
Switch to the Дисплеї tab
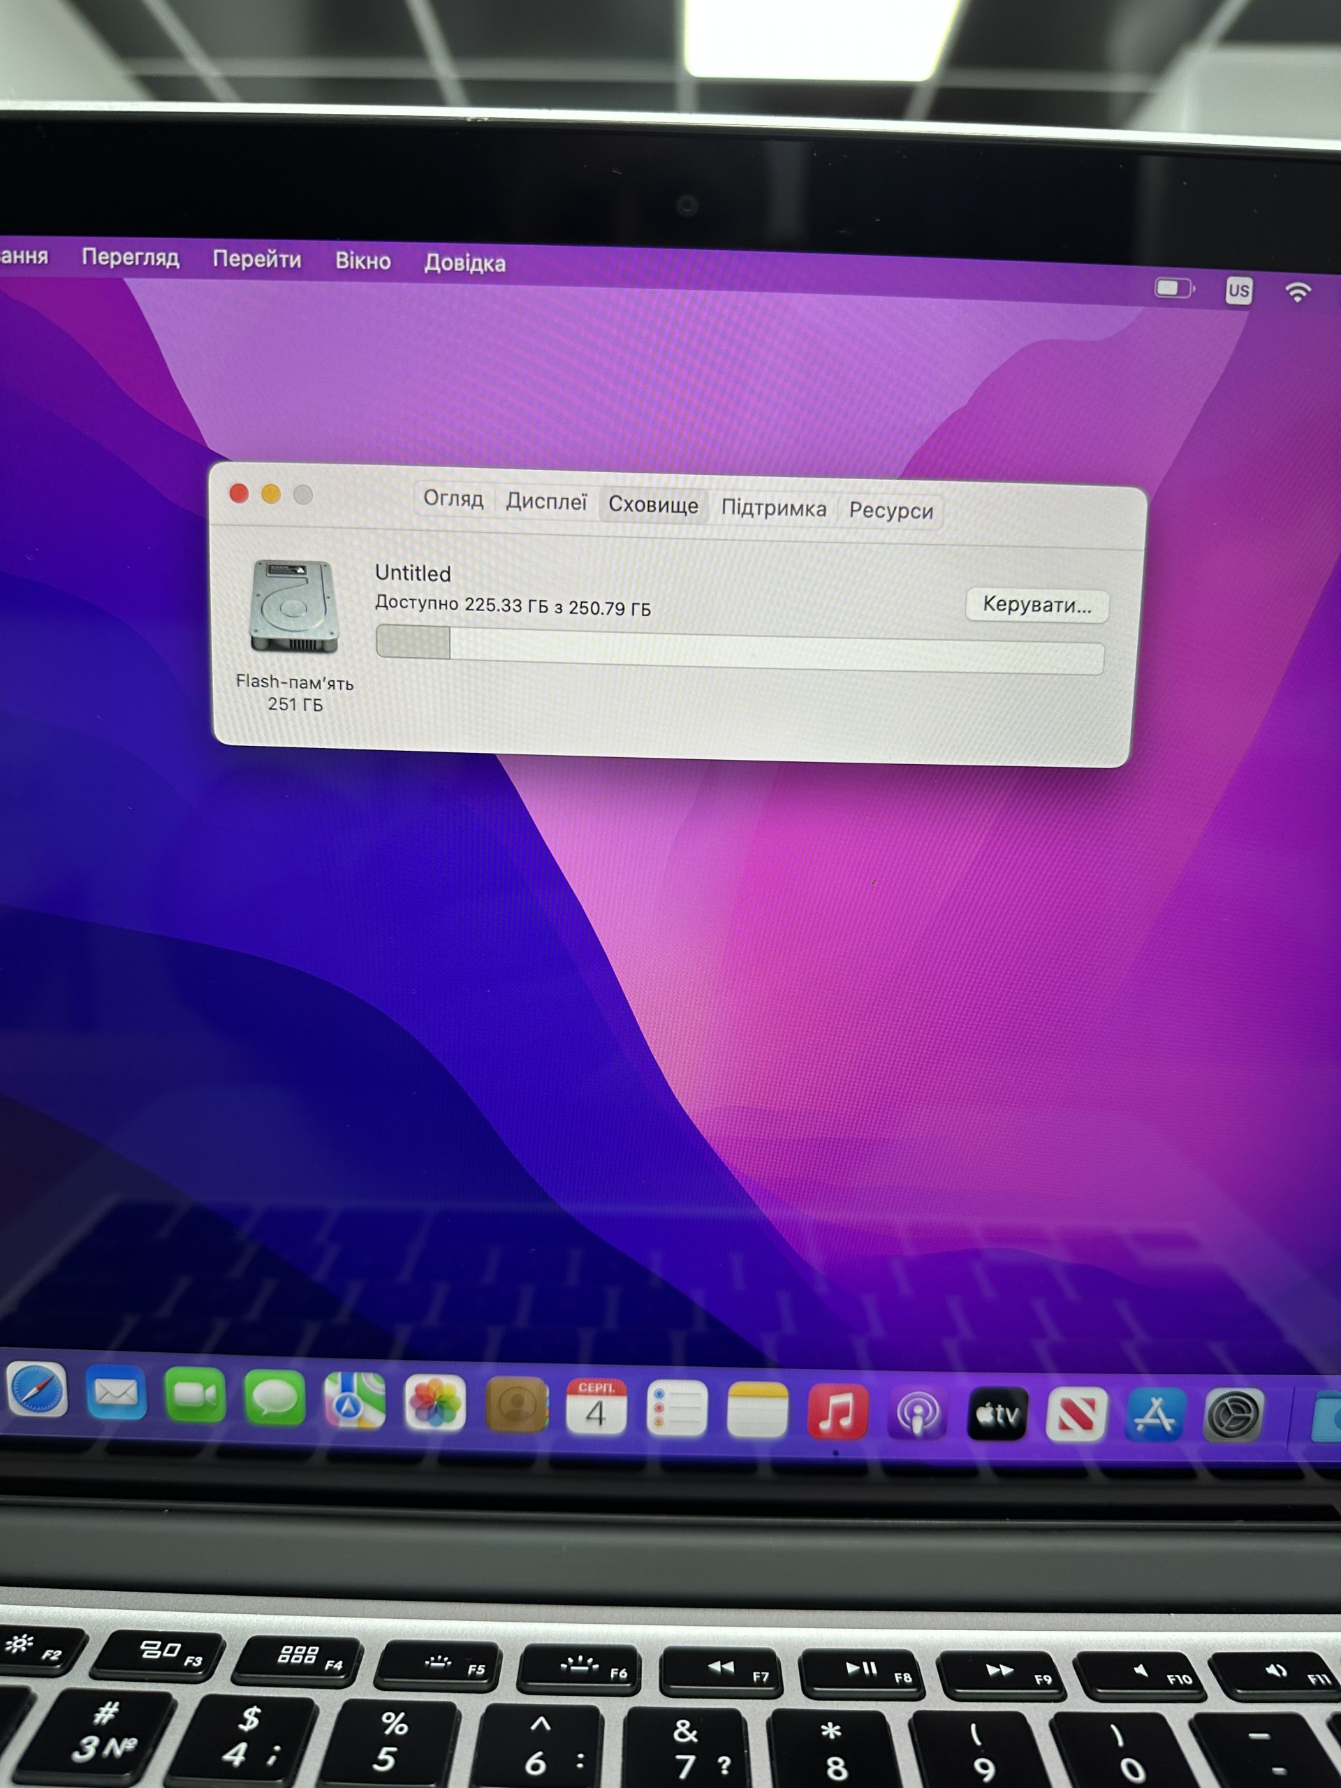[545, 502]
